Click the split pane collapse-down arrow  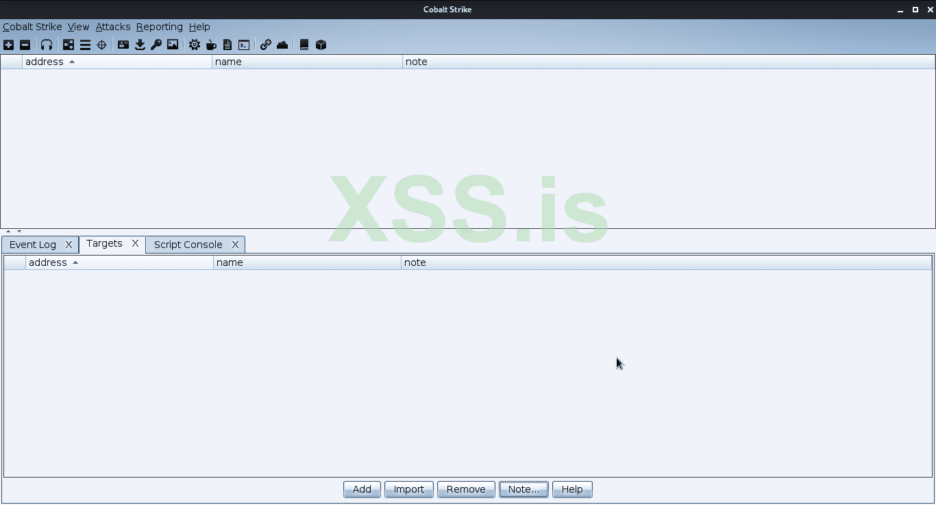pos(19,232)
